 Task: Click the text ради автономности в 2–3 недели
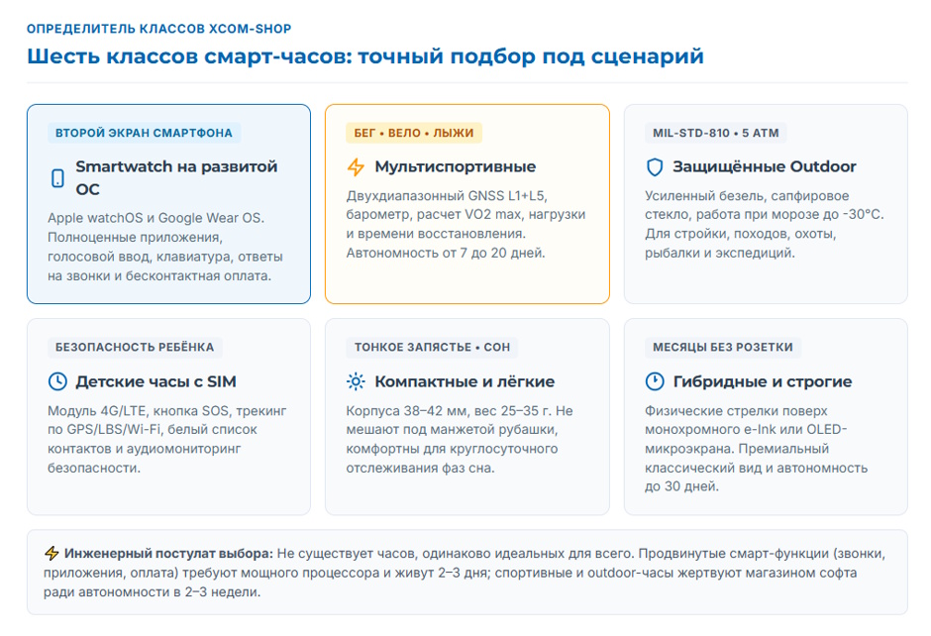[152, 592]
